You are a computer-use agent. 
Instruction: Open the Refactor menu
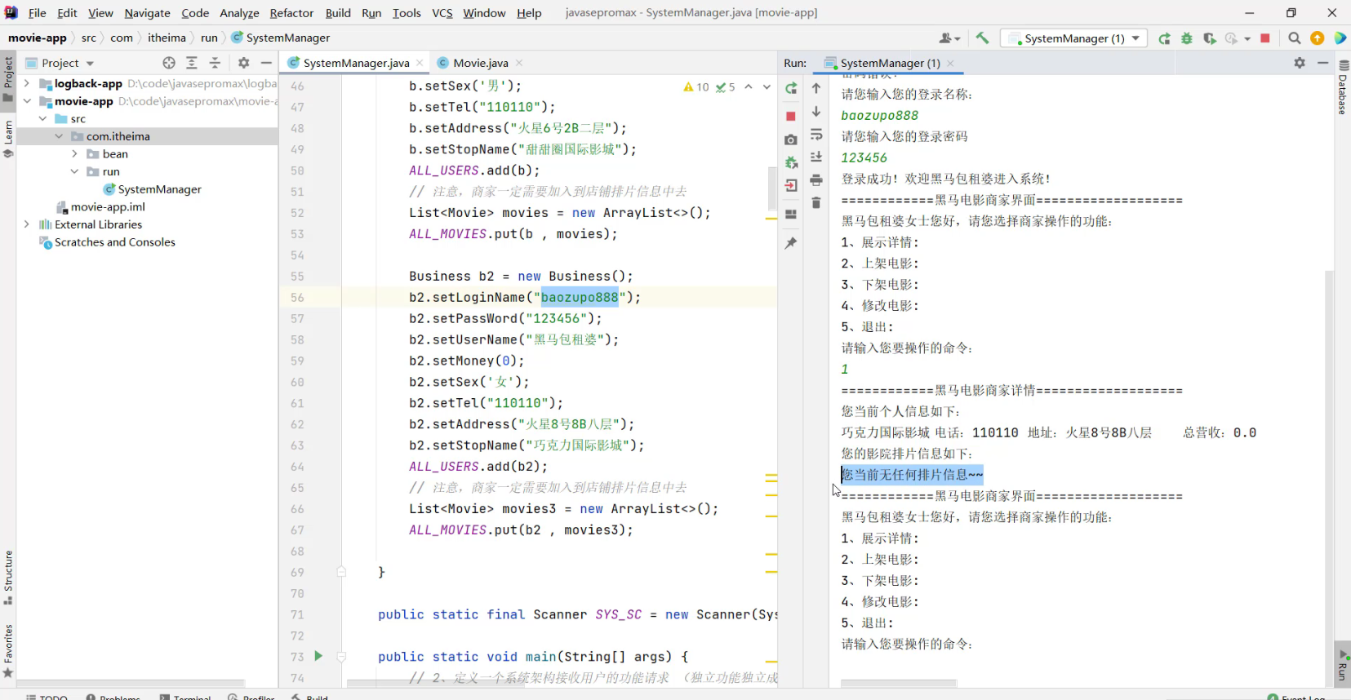(x=291, y=13)
